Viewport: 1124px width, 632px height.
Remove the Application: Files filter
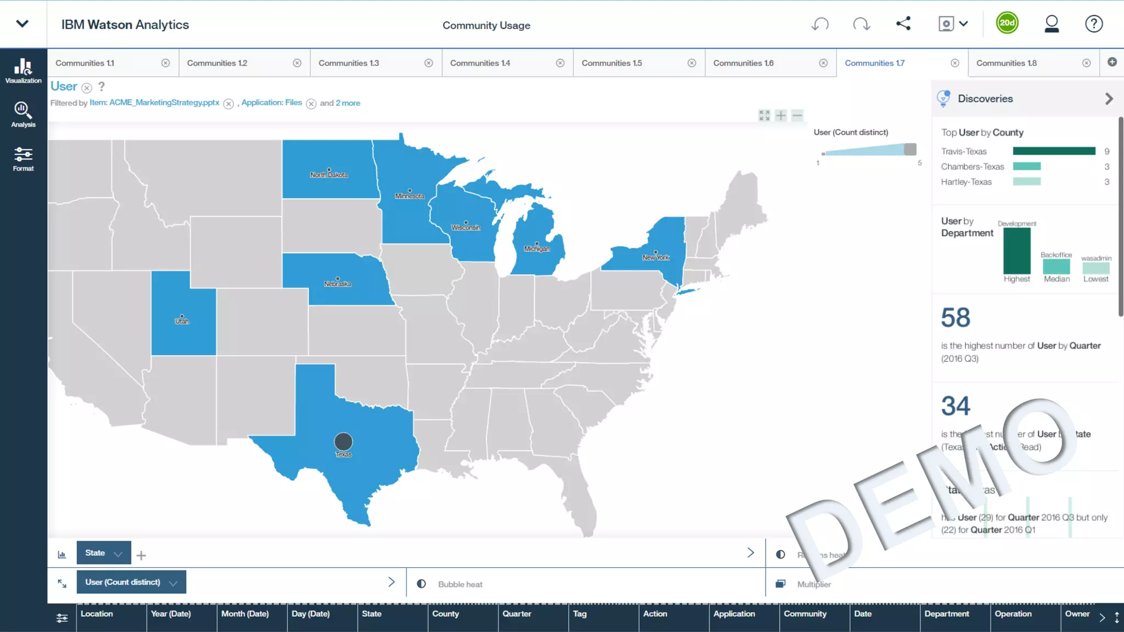click(311, 104)
